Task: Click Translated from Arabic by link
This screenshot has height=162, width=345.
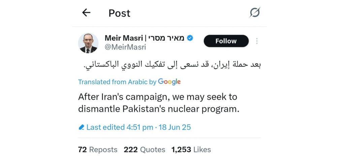Action: [117, 82]
